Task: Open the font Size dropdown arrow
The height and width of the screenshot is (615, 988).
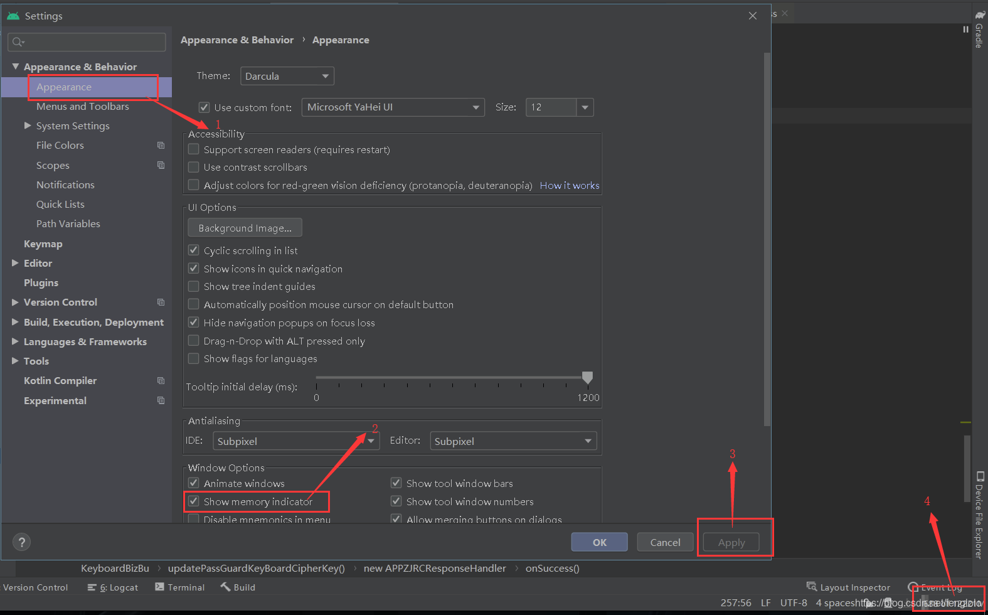Action: (585, 107)
